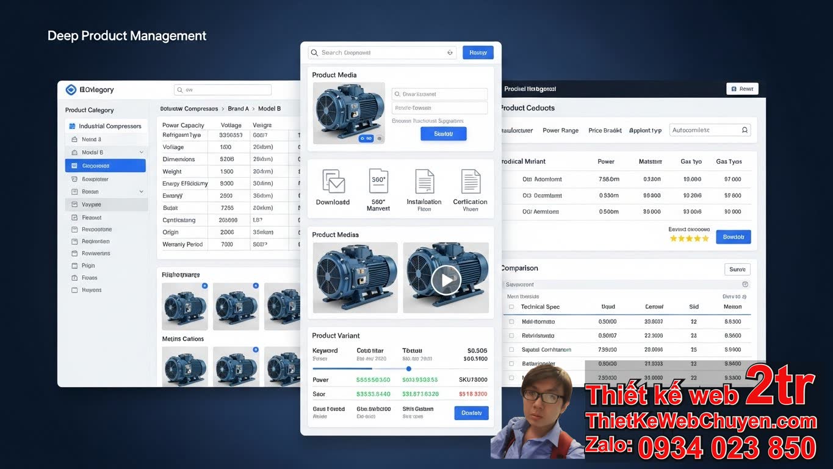Toggle the blue selection dot on second gallery thumbnail

tap(256, 286)
